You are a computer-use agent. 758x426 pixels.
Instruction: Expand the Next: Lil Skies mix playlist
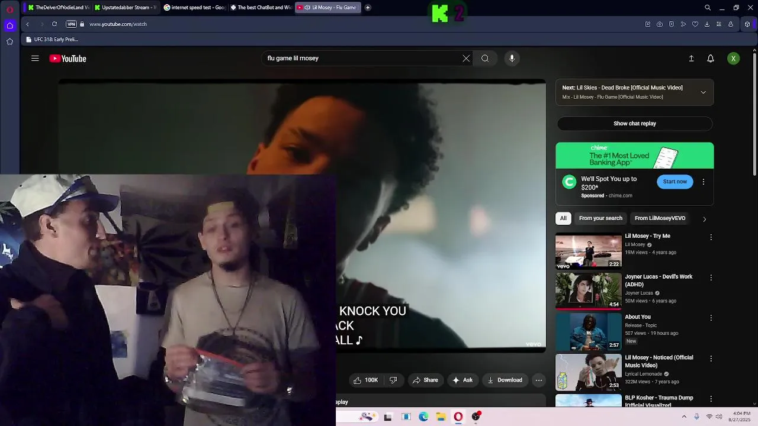click(x=704, y=92)
